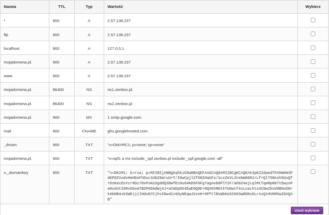
Task: Tick the checkbox for the wildcard * record
Action: pos(313,20)
